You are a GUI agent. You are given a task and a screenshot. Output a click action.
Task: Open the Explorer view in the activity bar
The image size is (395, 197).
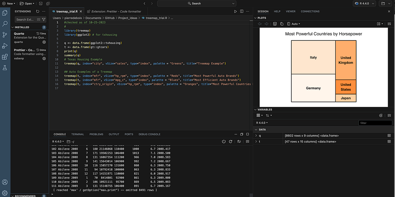[x=5, y=13]
